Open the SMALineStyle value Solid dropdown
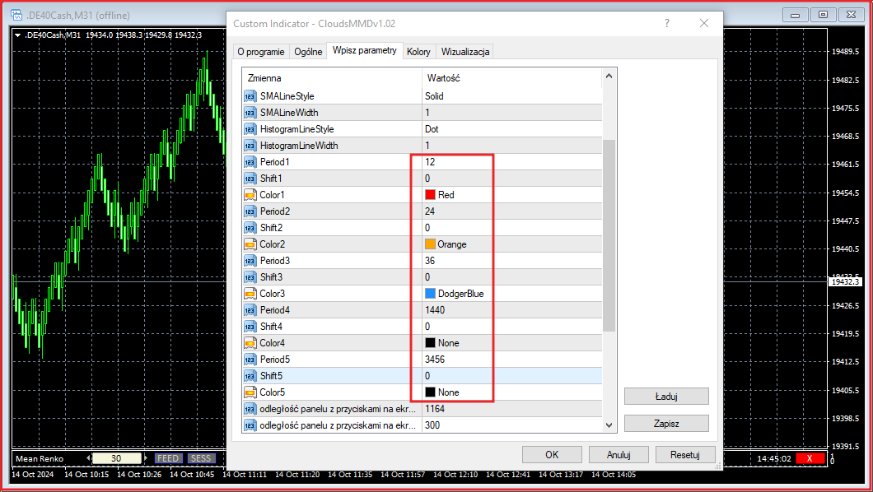Image resolution: width=873 pixels, height=492 pixels. pyautogui.click(x=511, y=96)
